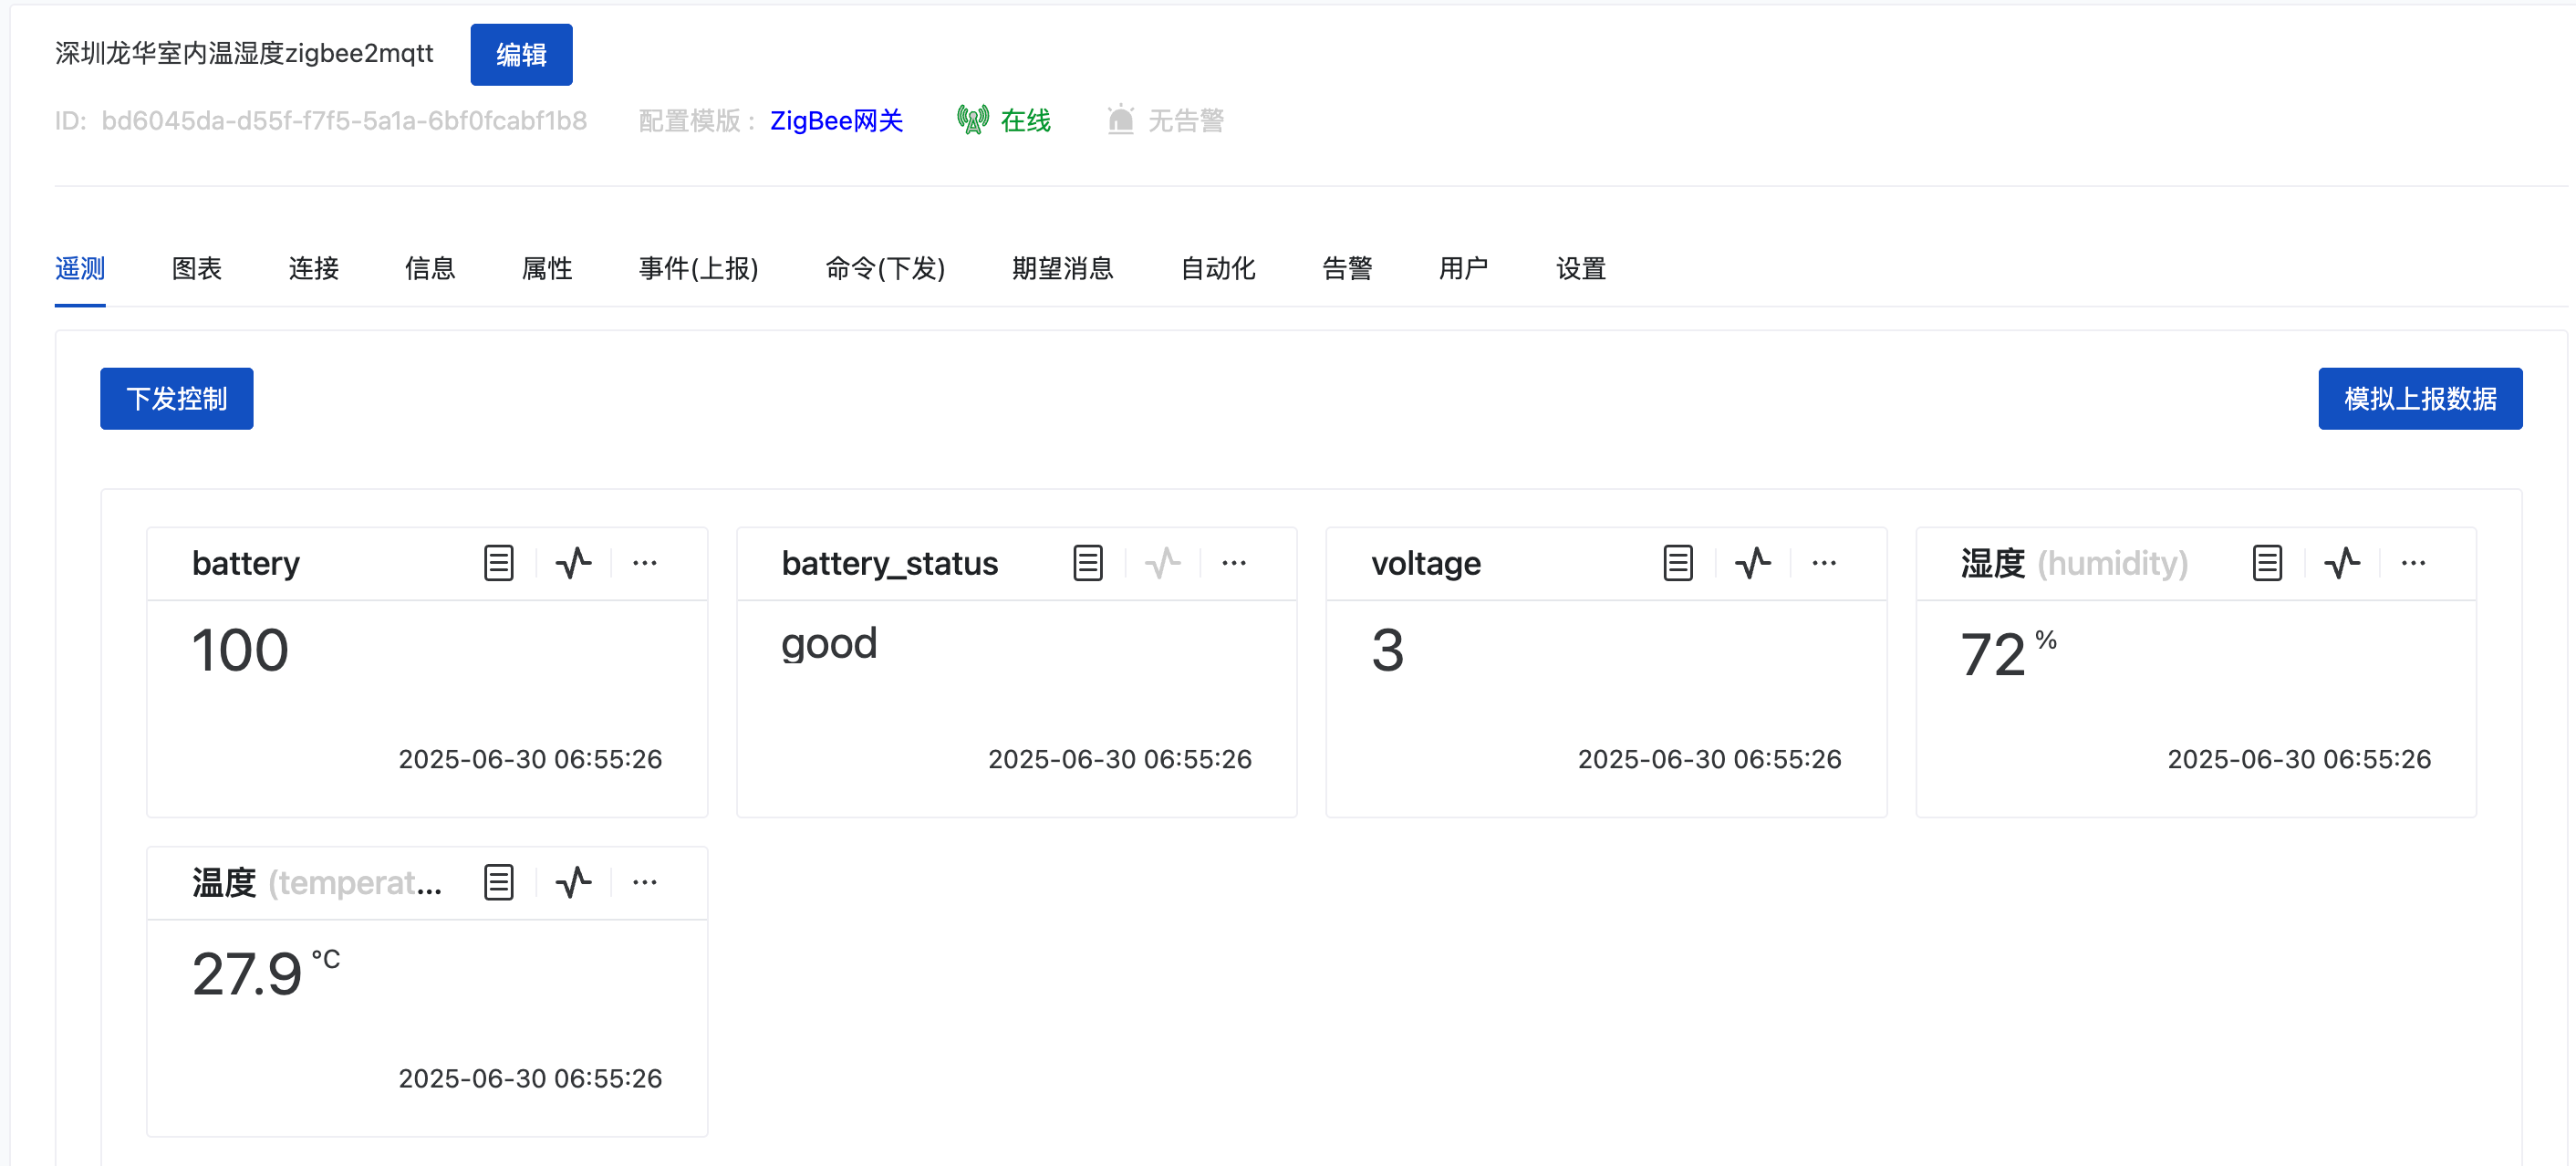Open humidity card more options menu
The width and height of the screenshot is (2576, 1166).
[x=2414, y=563]
